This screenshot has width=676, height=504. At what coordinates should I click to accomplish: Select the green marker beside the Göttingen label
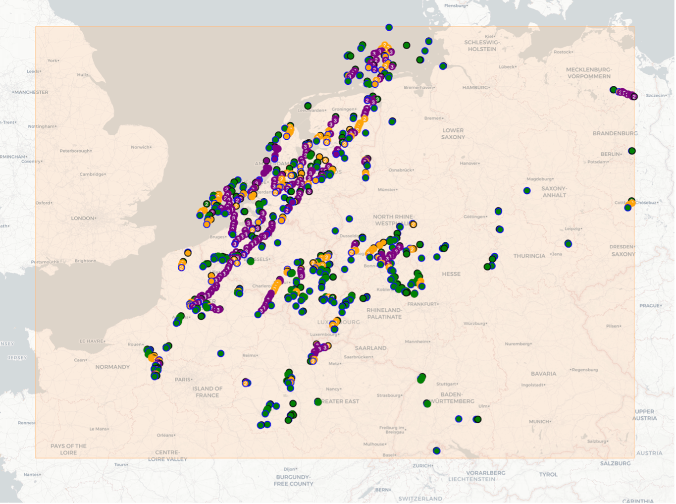pyautogui.click(x=499, y=211)
